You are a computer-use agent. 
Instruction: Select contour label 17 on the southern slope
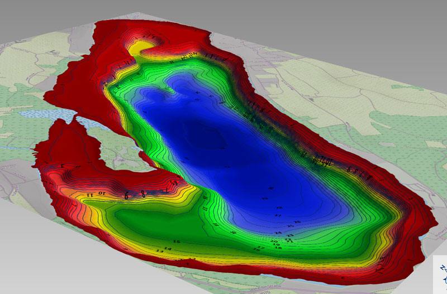261,247
